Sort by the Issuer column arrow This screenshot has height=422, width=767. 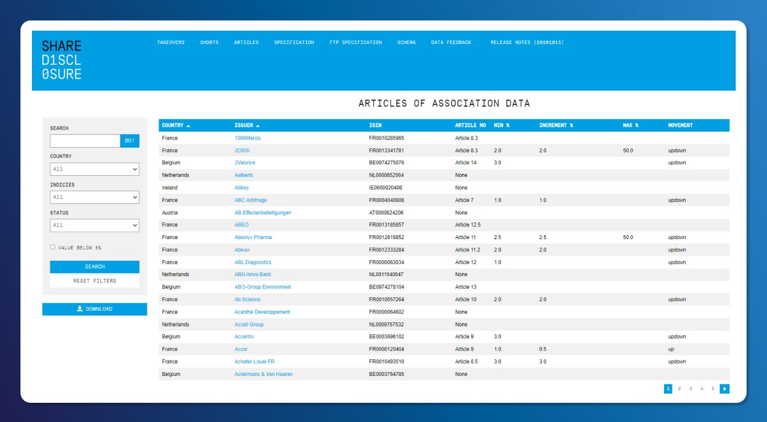pyautogui.click(x=258, y=125)
